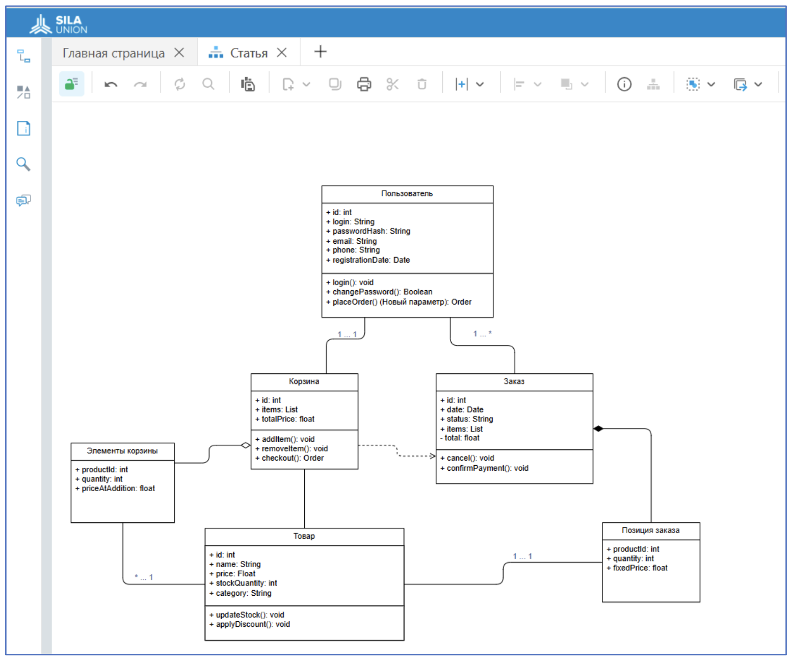Click the print icon
Image resolution: width=792 pixels, height=660 pixels.
click(x=364, y=84)
